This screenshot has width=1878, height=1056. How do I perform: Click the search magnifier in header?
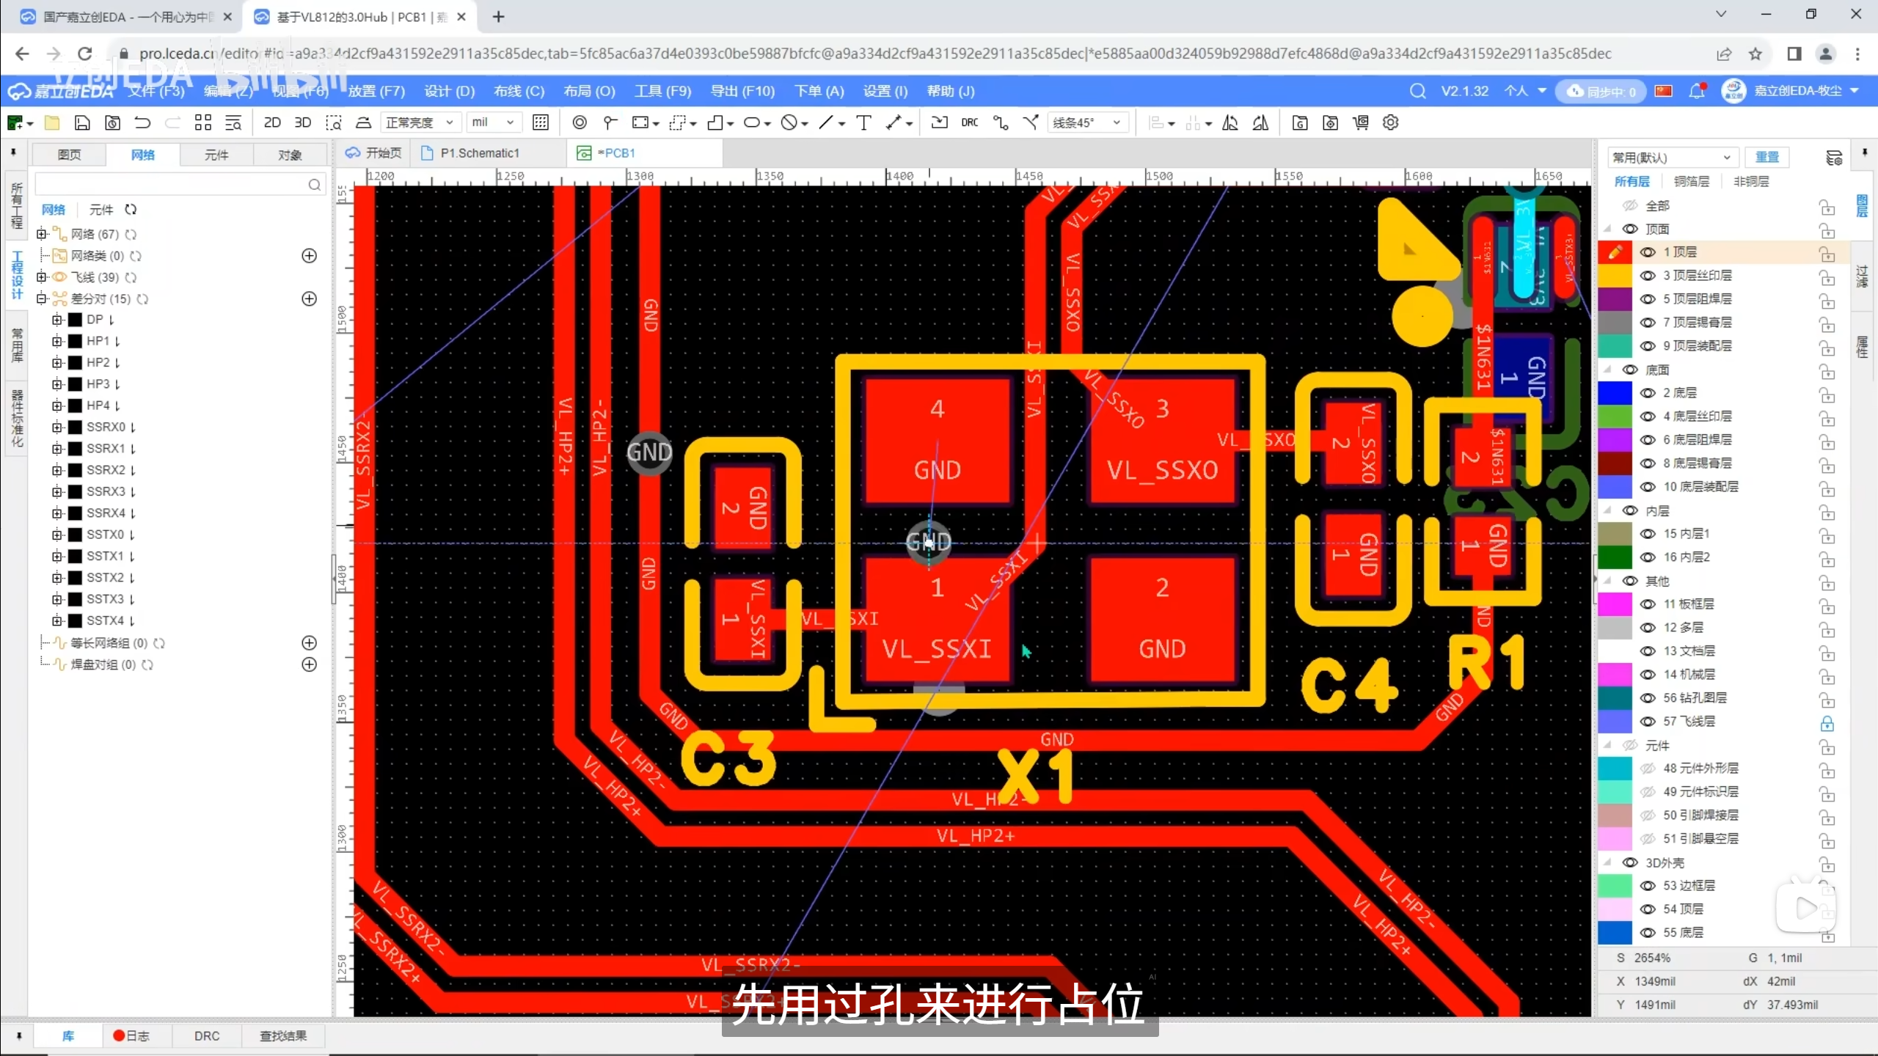(1417, 91)
